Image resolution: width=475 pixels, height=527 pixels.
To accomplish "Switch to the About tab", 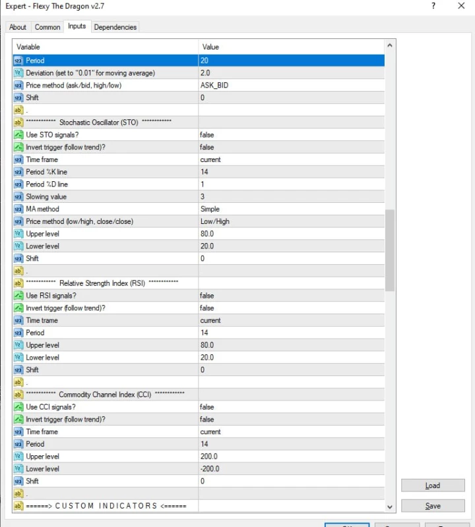I will click(x=18, y=27).
